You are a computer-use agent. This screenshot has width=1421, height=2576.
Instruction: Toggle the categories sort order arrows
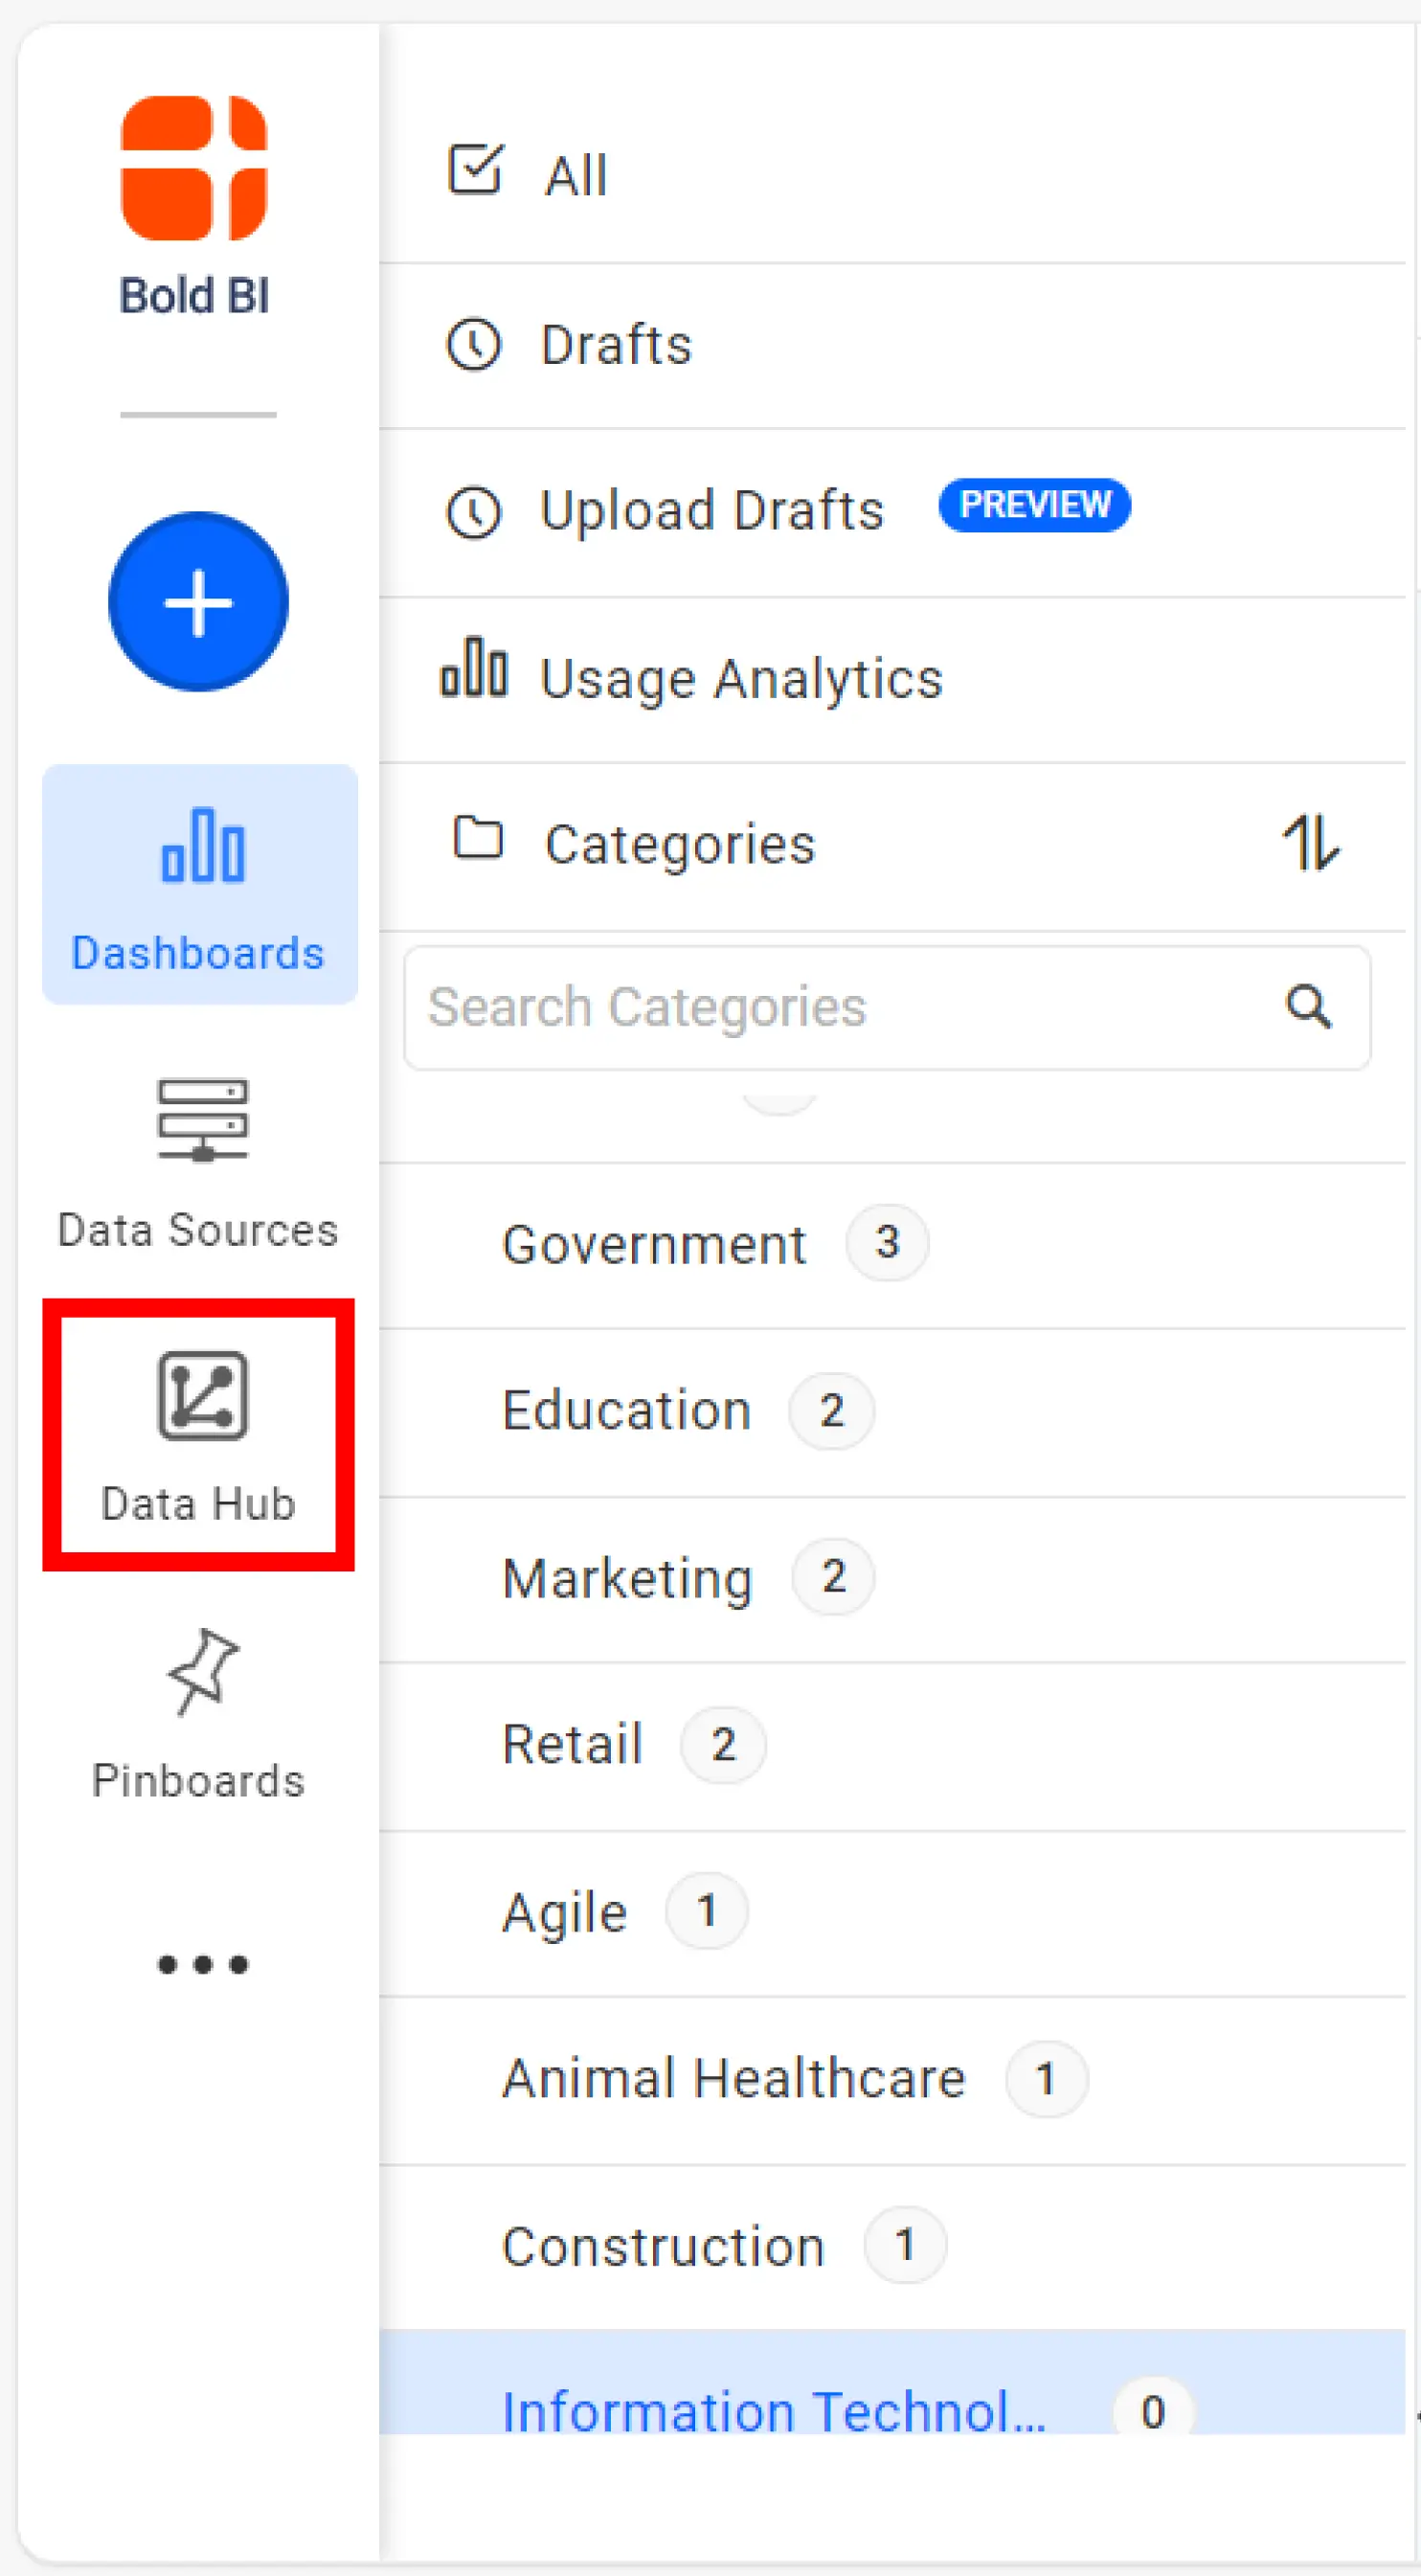[1311, 843]
